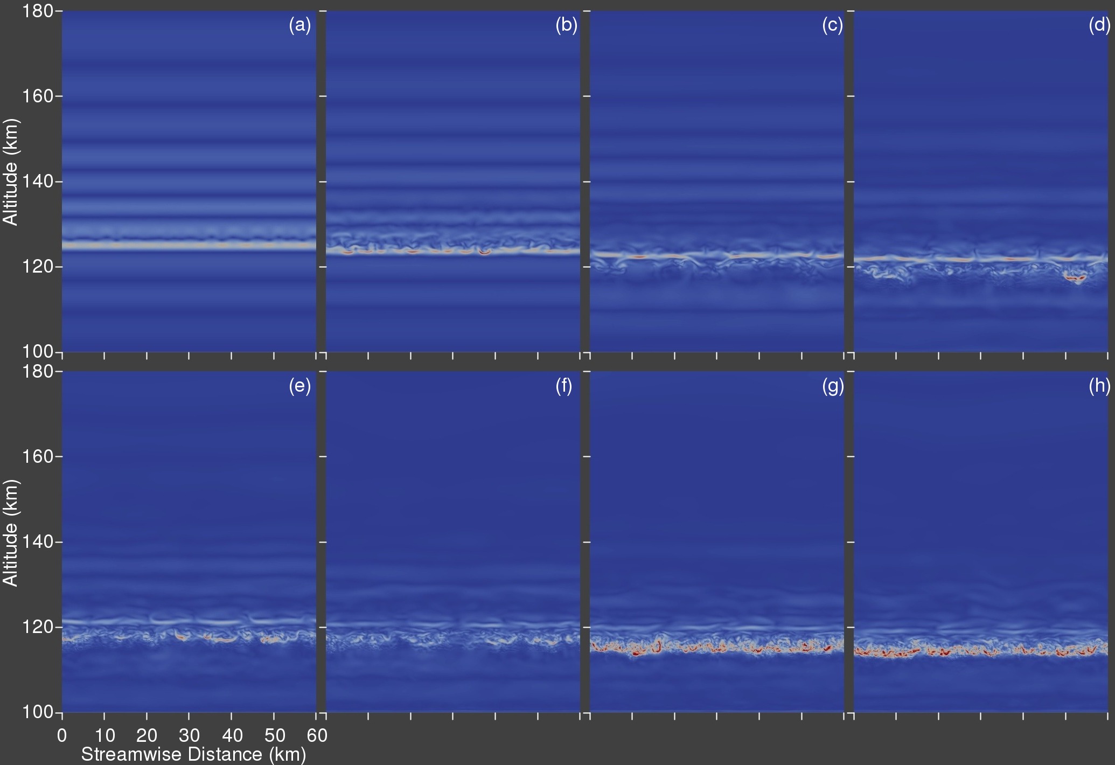Click panel label (a)

click(299, 25)
